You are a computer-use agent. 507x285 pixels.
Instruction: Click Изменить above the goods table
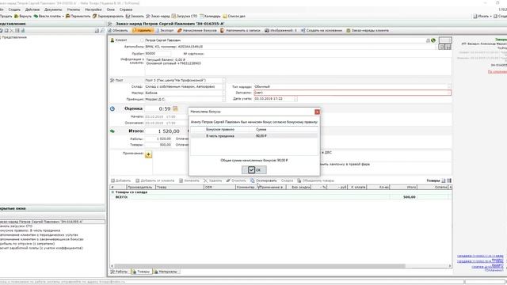pyautogui.click(x=189, y=180)
